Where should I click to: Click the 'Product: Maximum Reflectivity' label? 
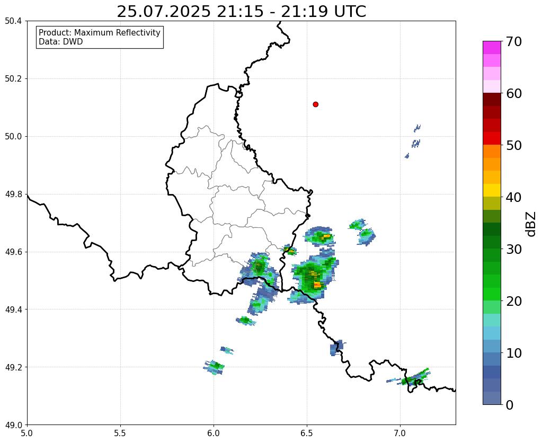[100, 32]
